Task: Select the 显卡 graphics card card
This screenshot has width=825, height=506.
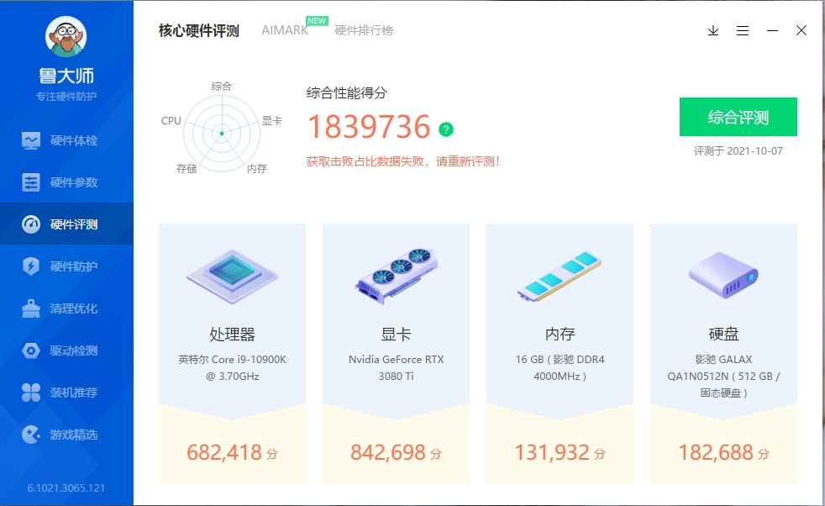Action: [395, 353]
